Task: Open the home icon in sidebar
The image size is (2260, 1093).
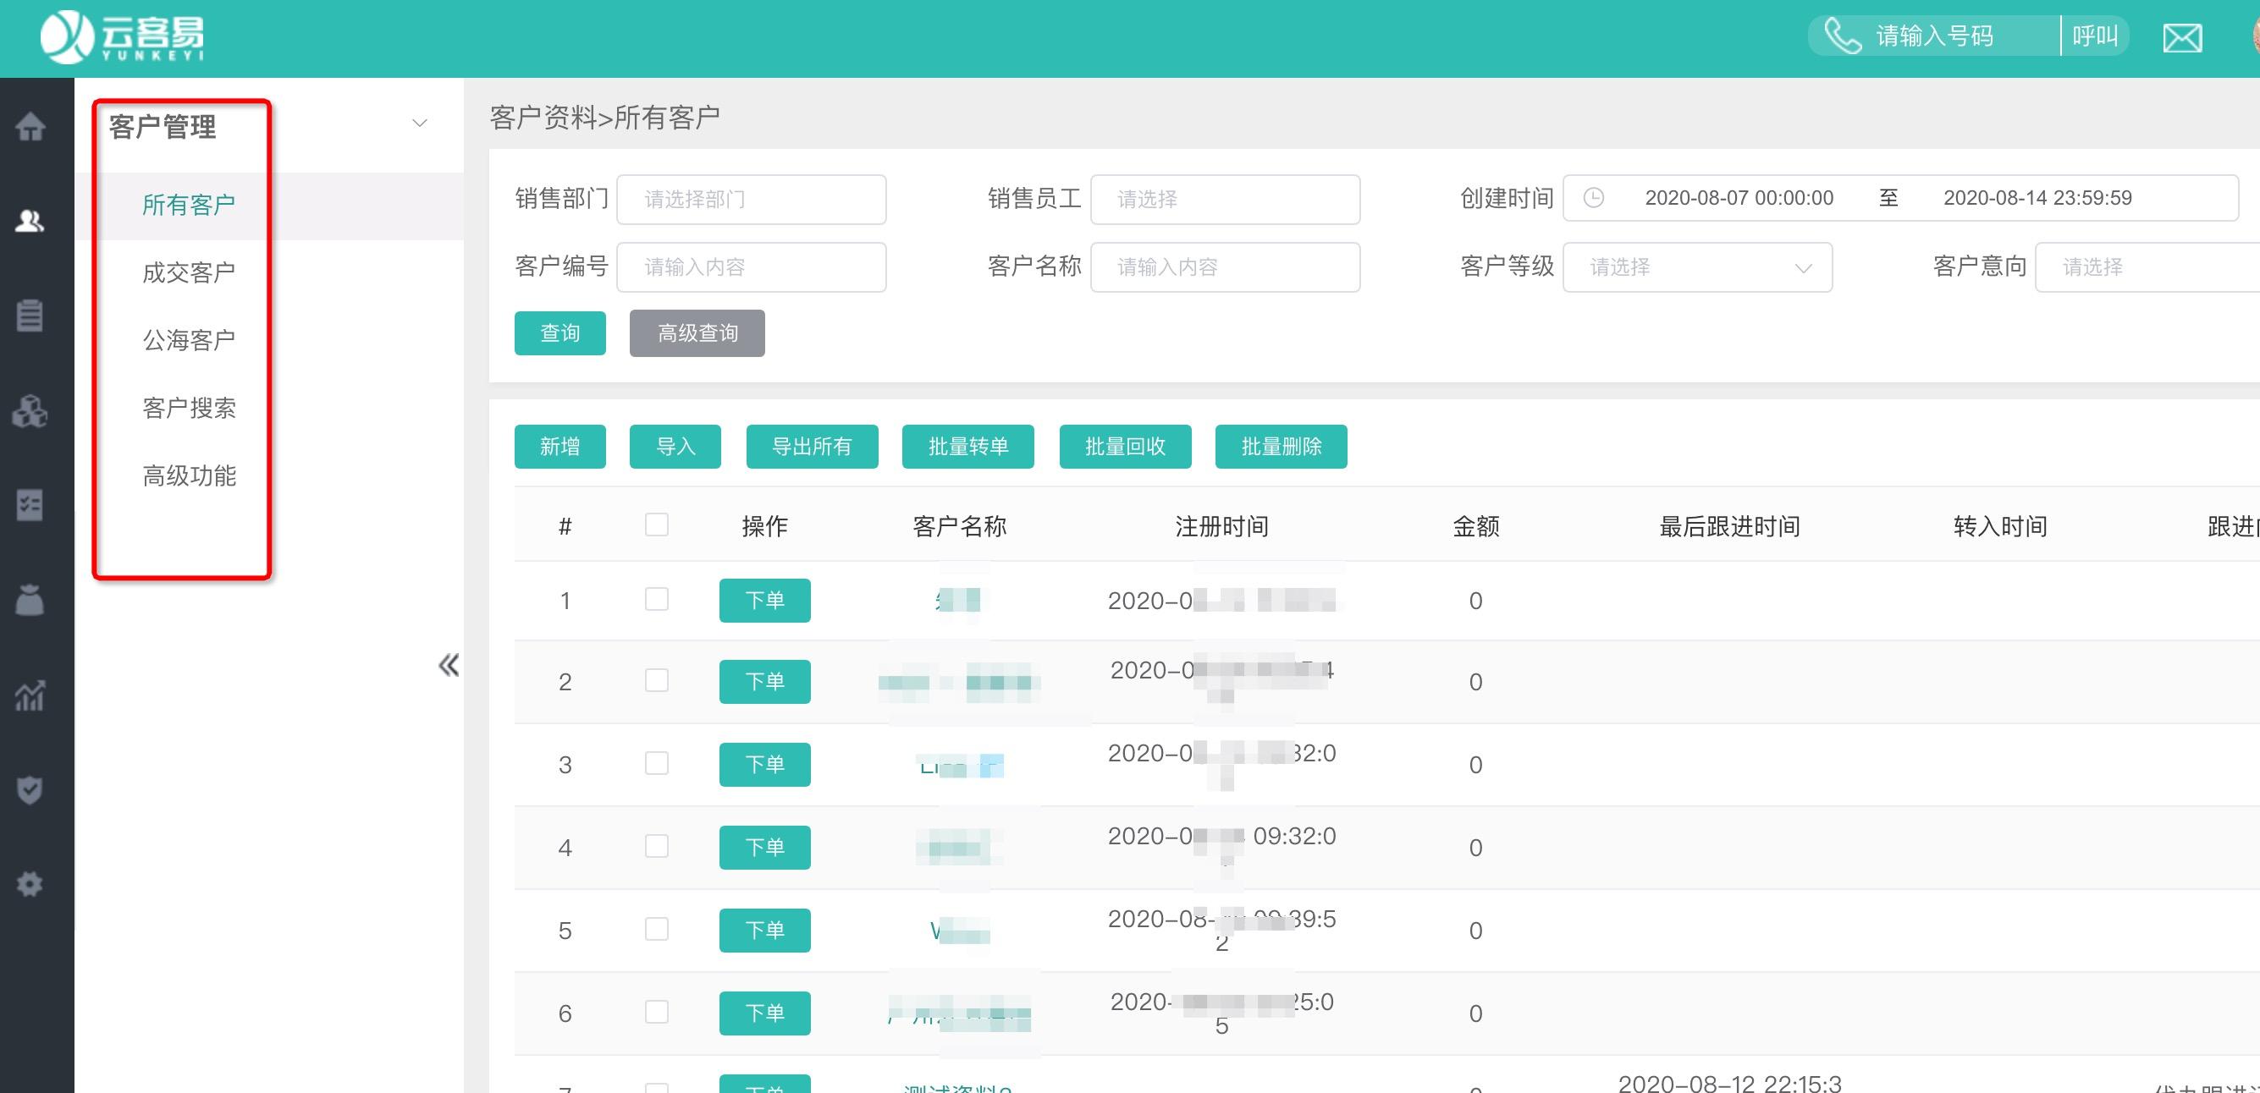Action: tap(30, 127)
